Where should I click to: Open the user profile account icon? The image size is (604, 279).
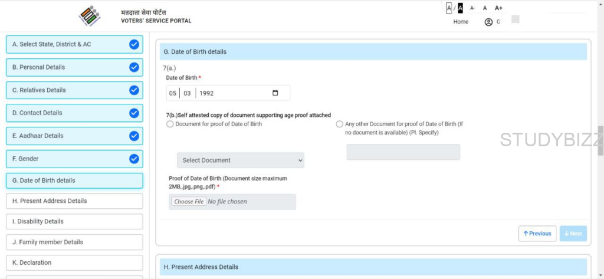488,22
